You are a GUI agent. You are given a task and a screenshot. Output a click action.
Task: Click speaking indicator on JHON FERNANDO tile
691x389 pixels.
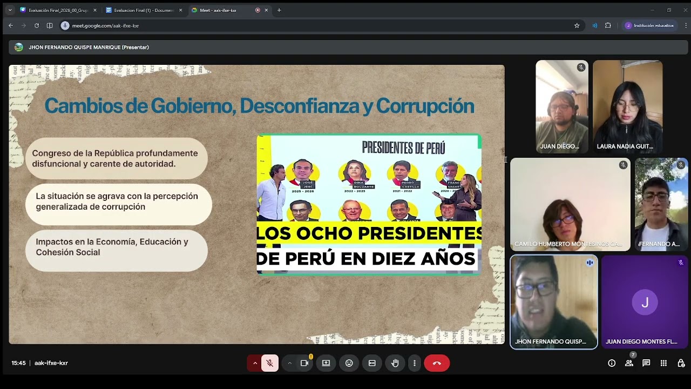pos(590,263)
